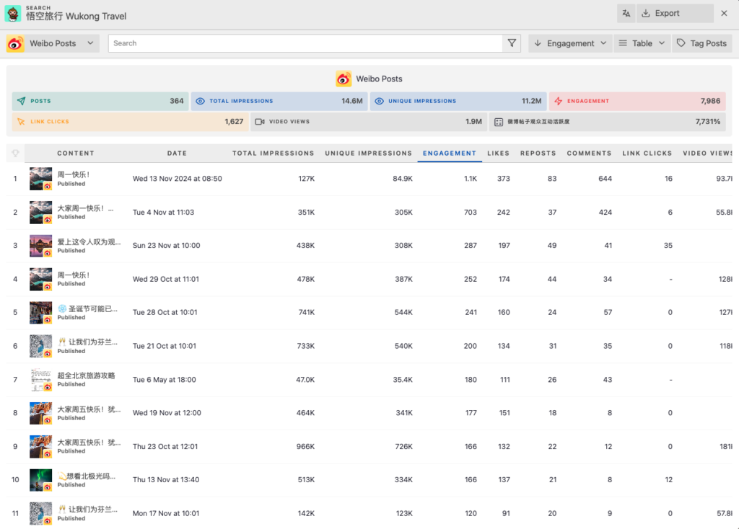Image resolution: width=739 pixels, height=529 pixels.
Task: Click the Video Views camera icon
Action: point(260,122)
